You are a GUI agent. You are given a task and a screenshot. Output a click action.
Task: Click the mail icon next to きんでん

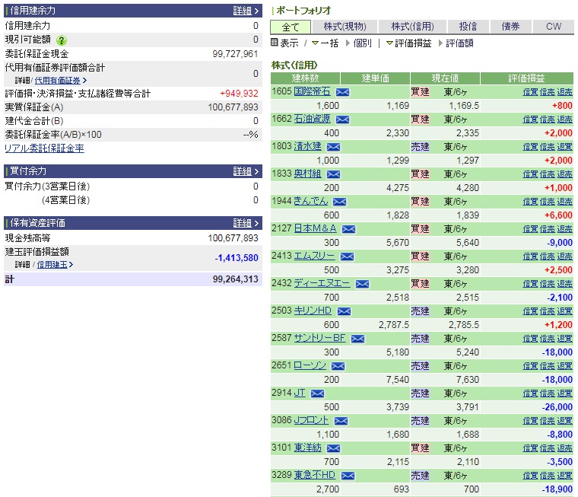click(339, 202)
